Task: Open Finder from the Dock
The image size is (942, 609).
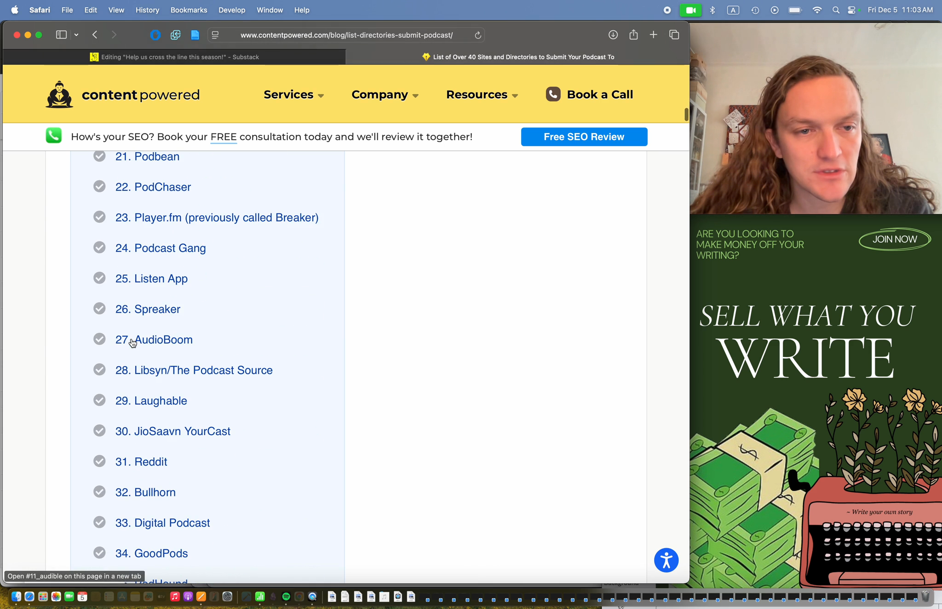Action: [x=16, y=597]
